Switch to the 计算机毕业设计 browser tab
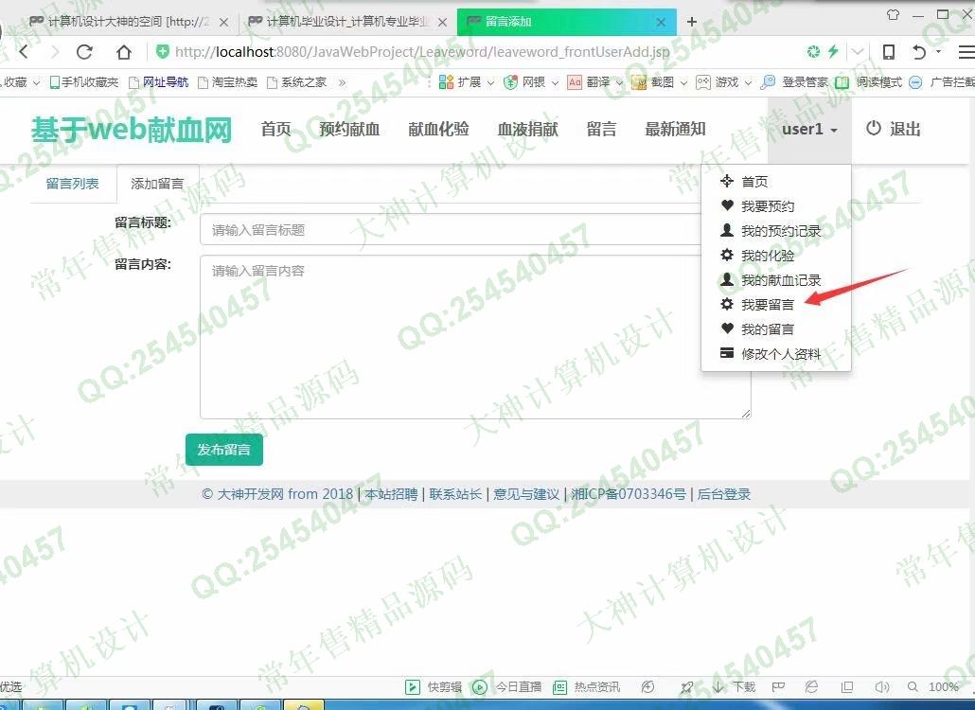 point(347,22)
